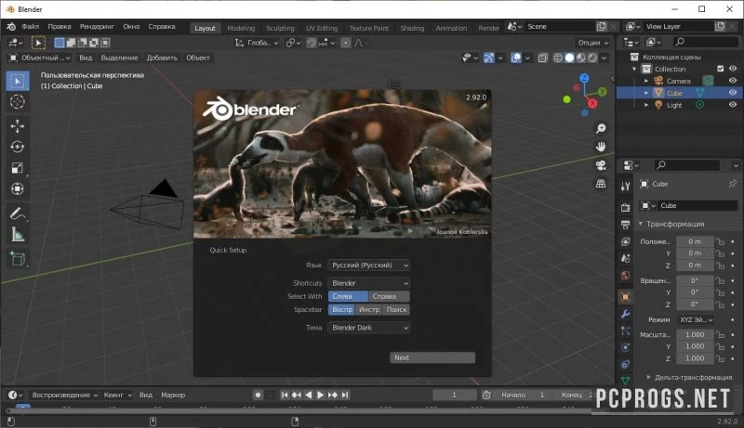
Task: Open the Shortcuts dropdown
Action: coord(368,283)
